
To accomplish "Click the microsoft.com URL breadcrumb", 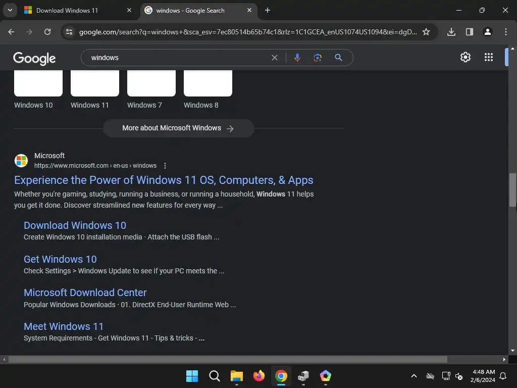I will [95, 166].
